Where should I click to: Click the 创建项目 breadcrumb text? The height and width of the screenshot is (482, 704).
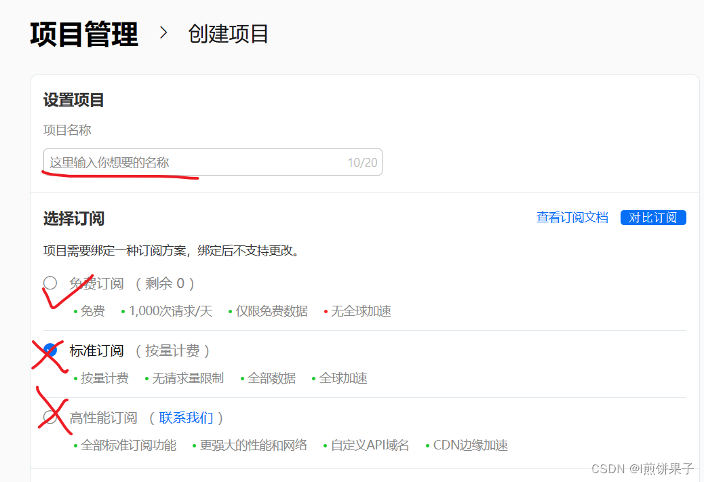point(228,34)
